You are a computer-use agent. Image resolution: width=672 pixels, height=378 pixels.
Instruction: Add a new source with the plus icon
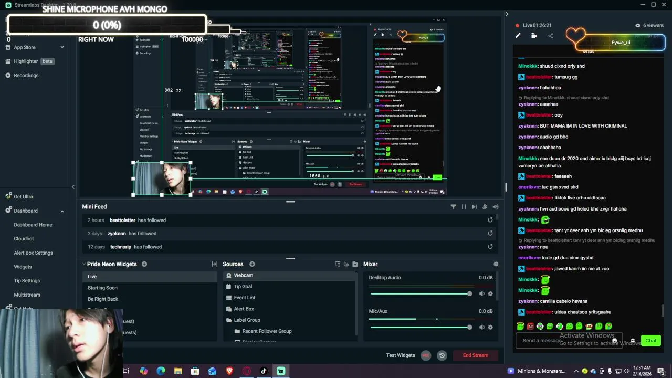[x=252, y=264]
